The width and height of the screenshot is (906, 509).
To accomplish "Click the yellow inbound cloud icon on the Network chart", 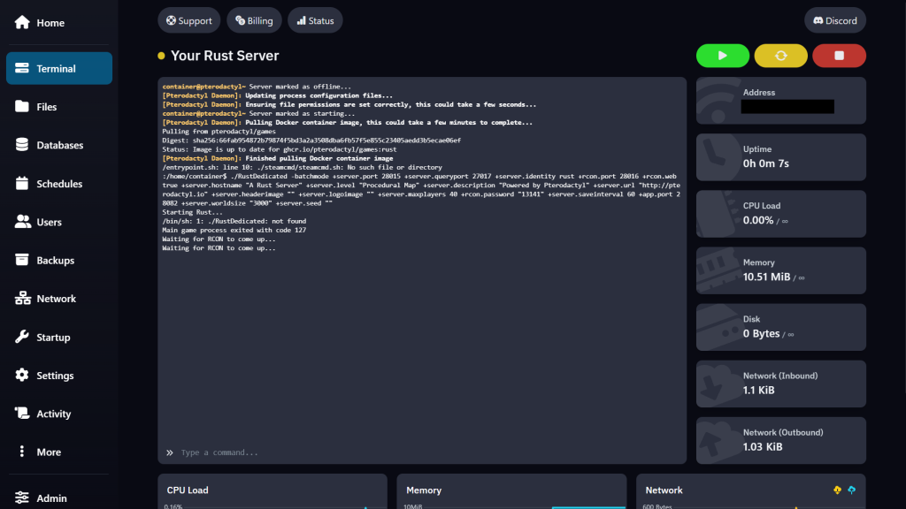I will (x=837, y=490).
